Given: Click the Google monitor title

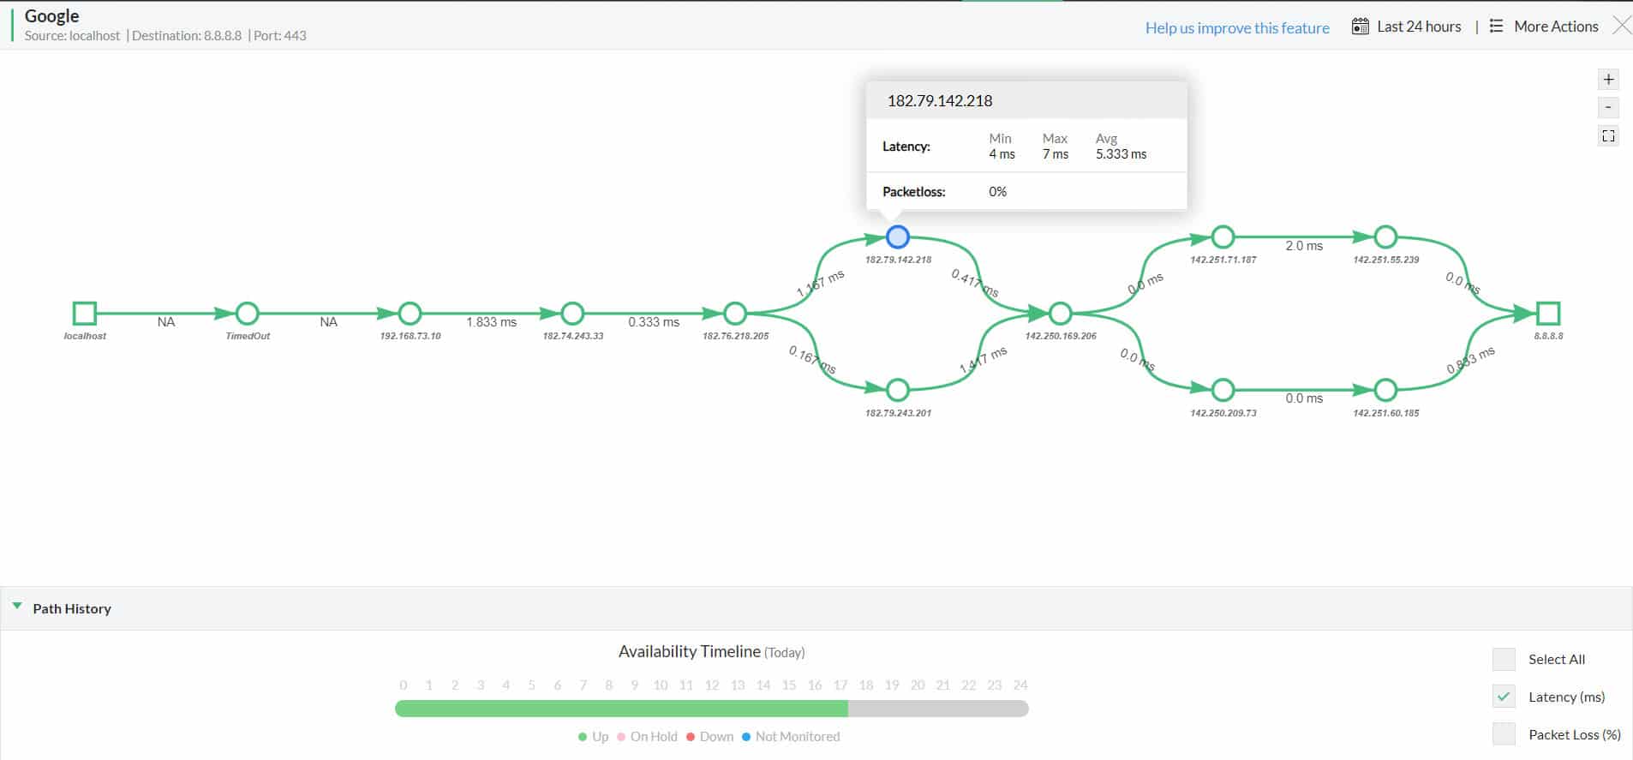Looking at the screenshot, I should [x=51, y=15].
